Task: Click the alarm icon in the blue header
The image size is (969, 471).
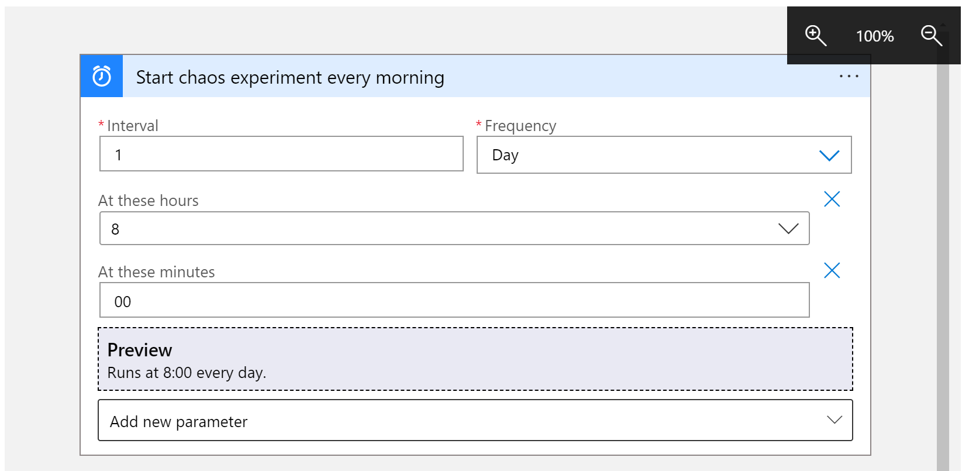Action: click(101, 76)
